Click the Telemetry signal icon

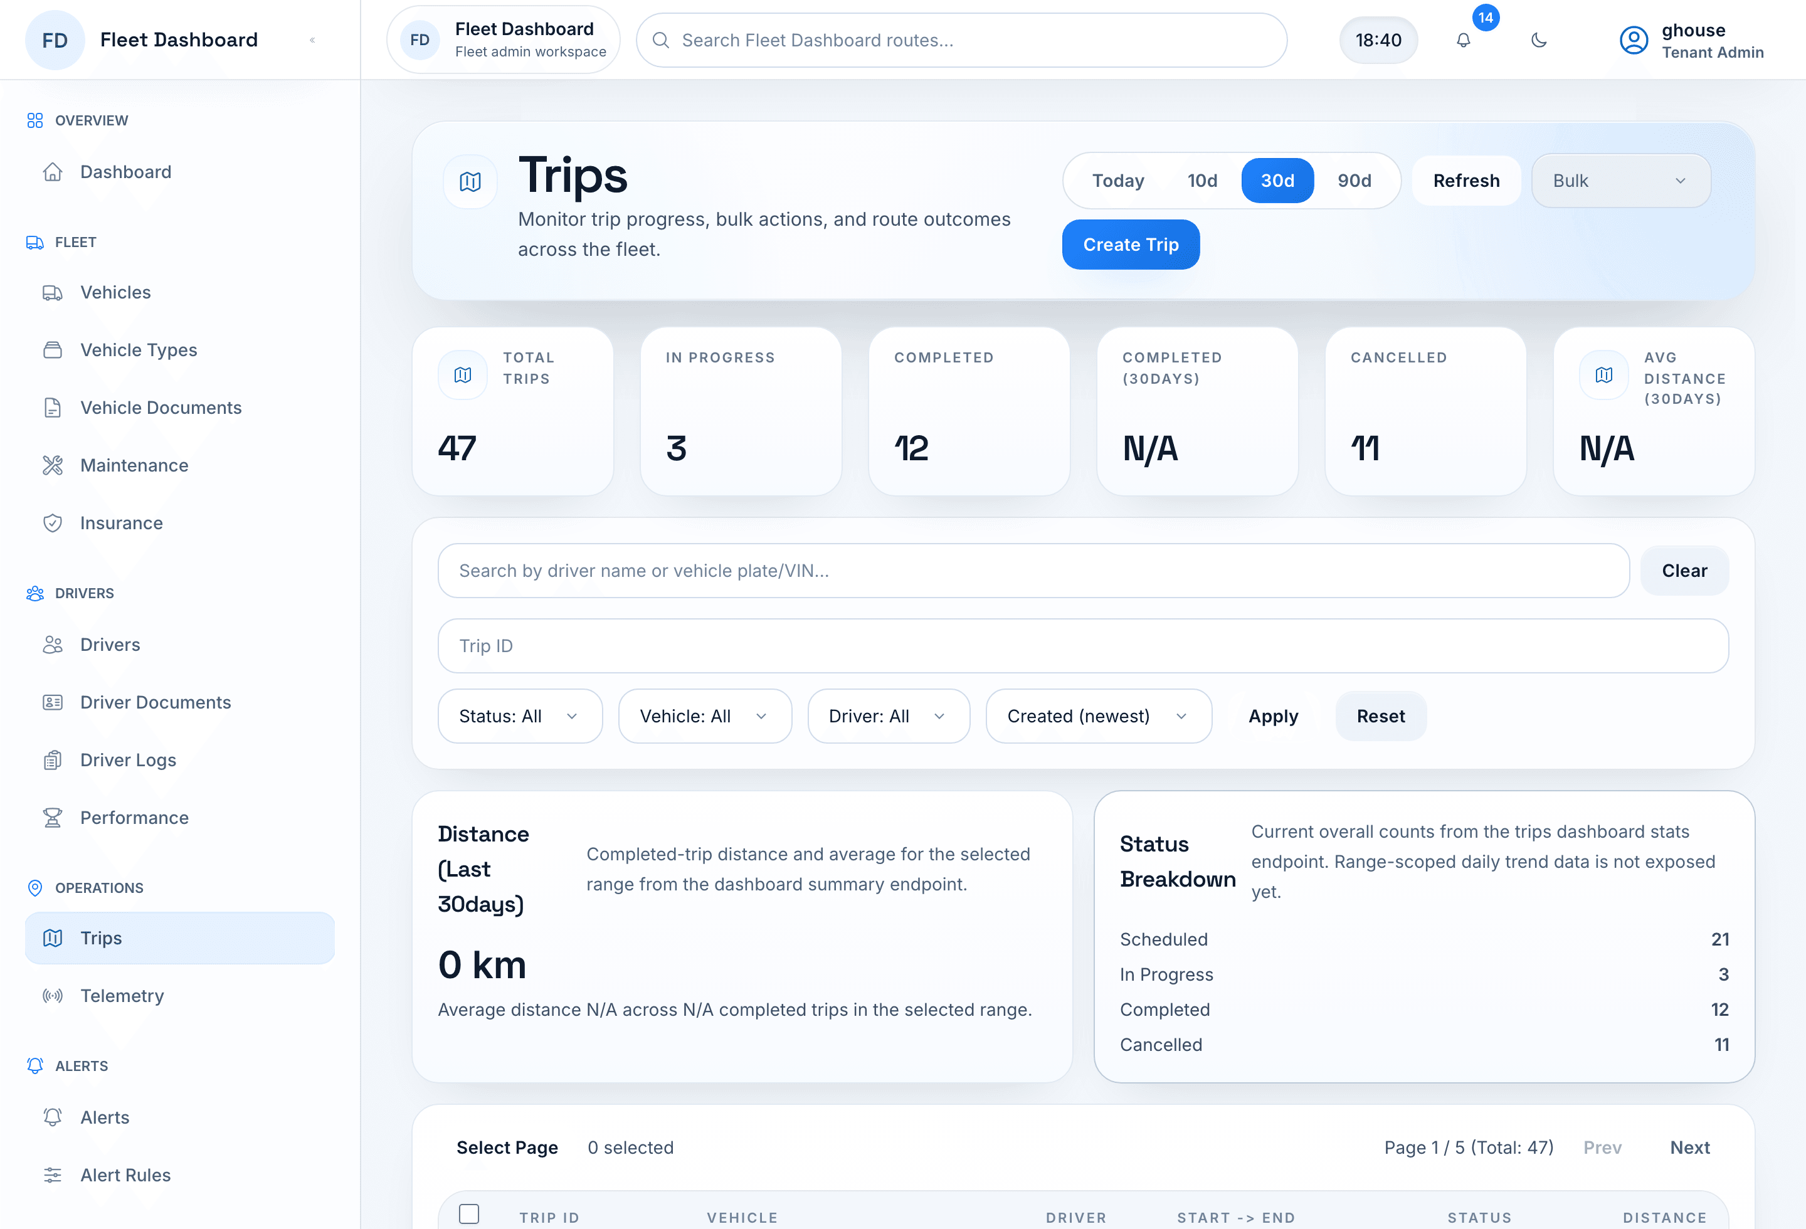click(x=52, y=996)
